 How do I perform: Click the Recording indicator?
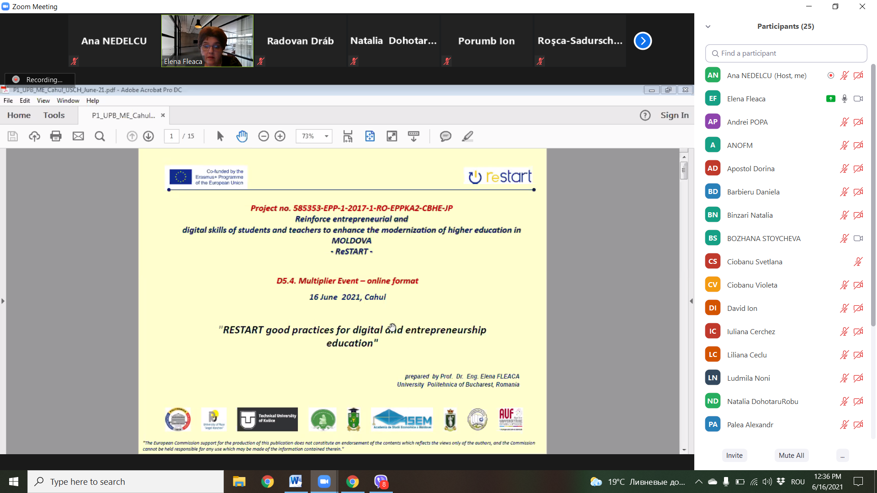click(x=40, y=79)
